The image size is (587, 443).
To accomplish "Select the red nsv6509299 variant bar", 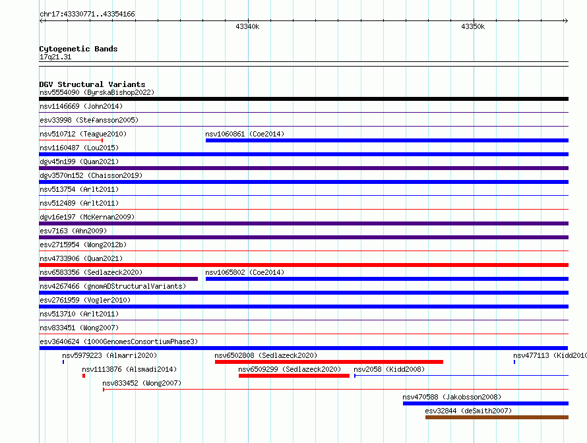I will point(294,376).
